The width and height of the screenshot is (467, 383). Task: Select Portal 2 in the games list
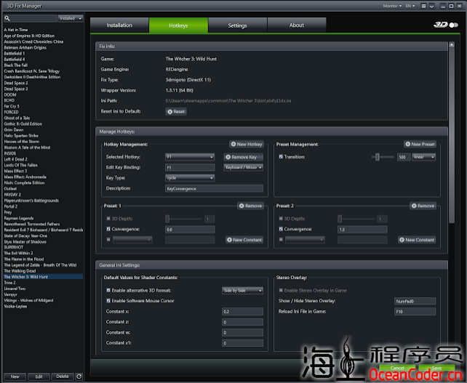click(x=11, y=206)
